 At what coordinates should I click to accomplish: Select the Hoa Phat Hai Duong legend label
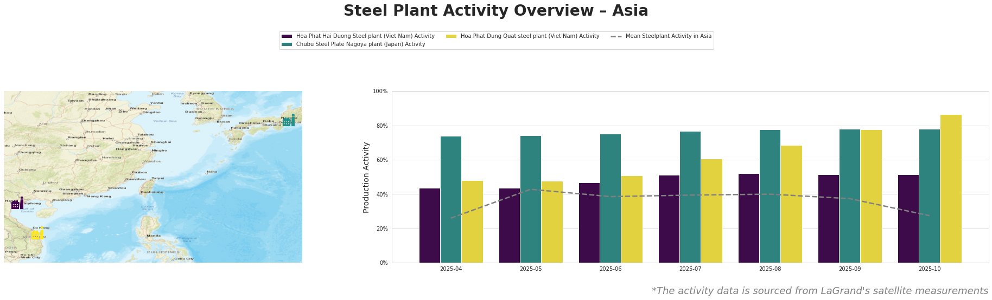click(365, 36)
